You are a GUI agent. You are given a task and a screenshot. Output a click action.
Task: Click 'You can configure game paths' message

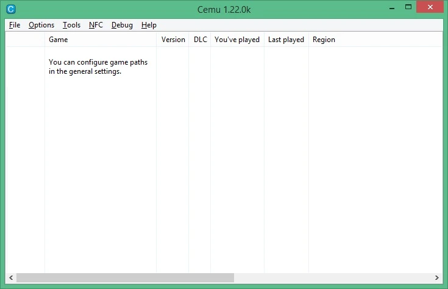(x=98, y=66)
